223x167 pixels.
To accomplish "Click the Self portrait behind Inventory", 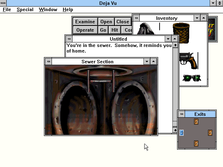I will (213, 29).
